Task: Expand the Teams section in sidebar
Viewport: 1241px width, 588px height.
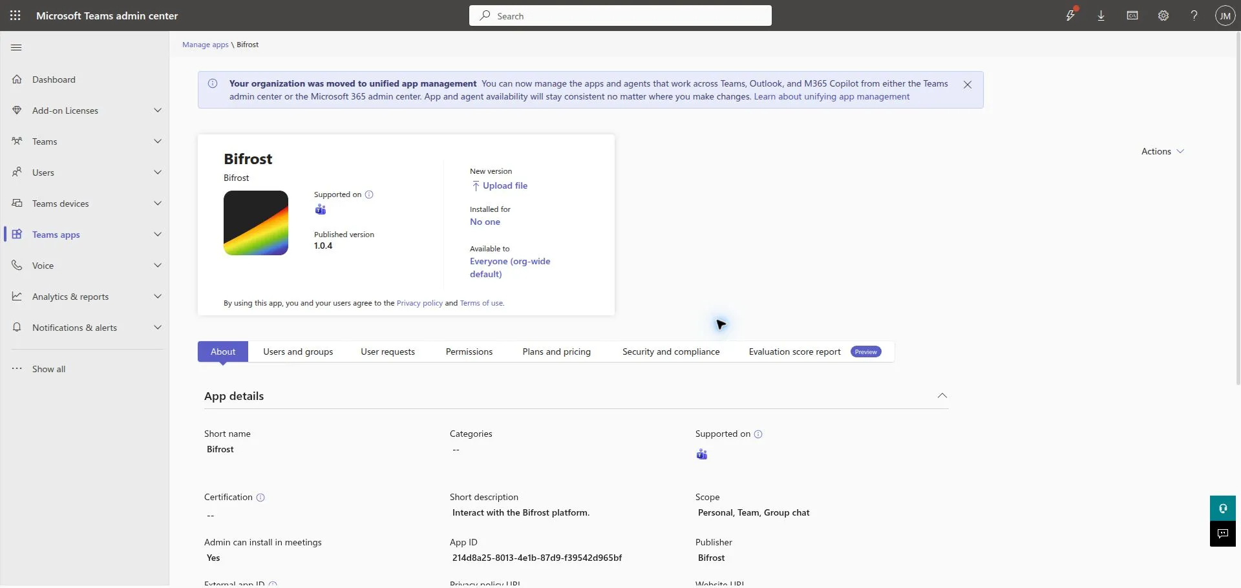Action: 158,142
